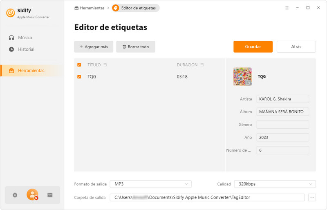
Task: Close the Sidify window
Action: coord(318,8)
